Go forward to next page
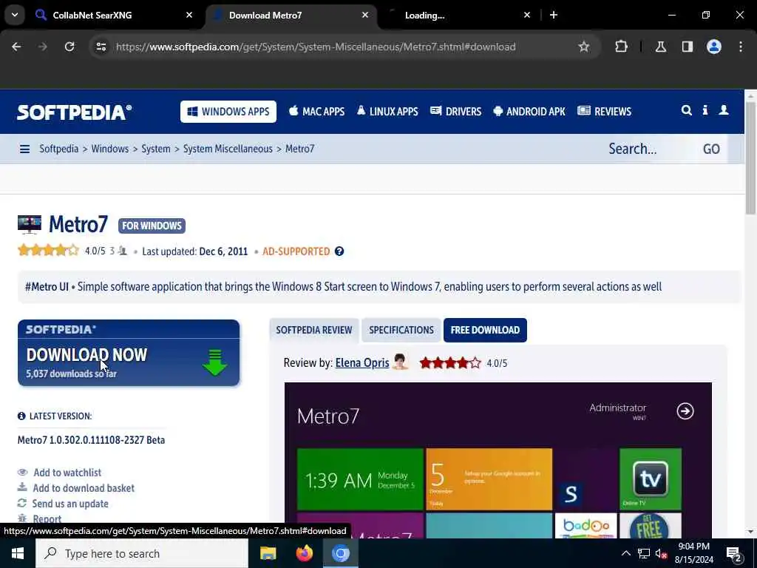 click(x=43, y=47)
